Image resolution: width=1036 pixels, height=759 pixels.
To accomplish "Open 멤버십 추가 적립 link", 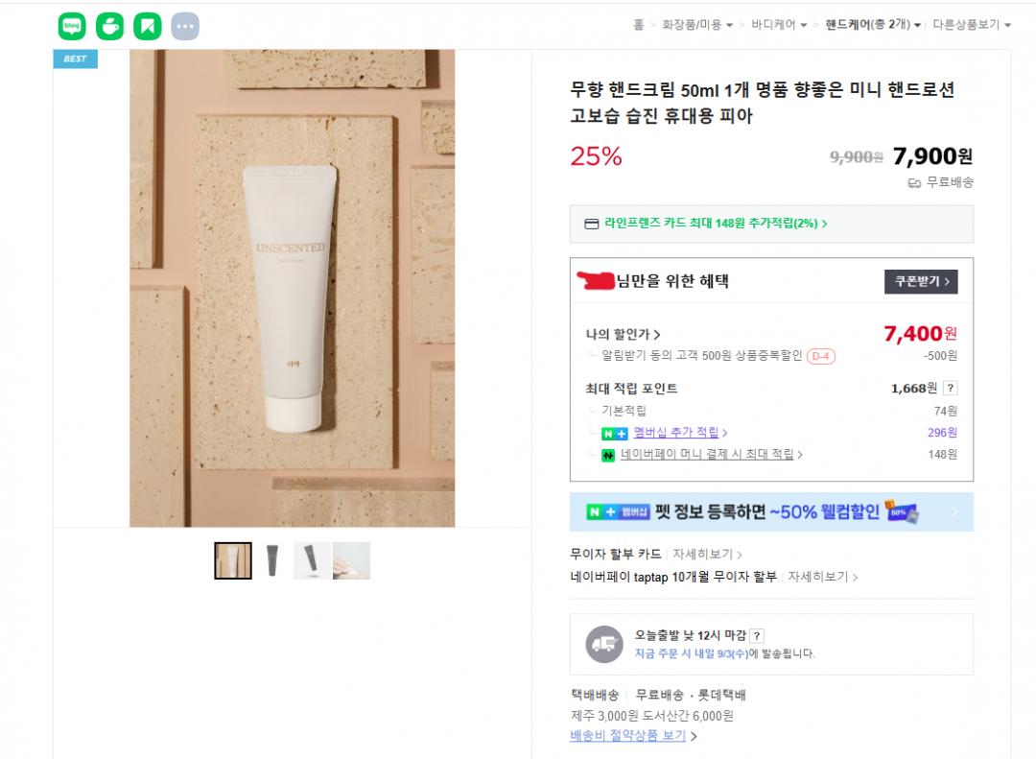I will 680,433.
